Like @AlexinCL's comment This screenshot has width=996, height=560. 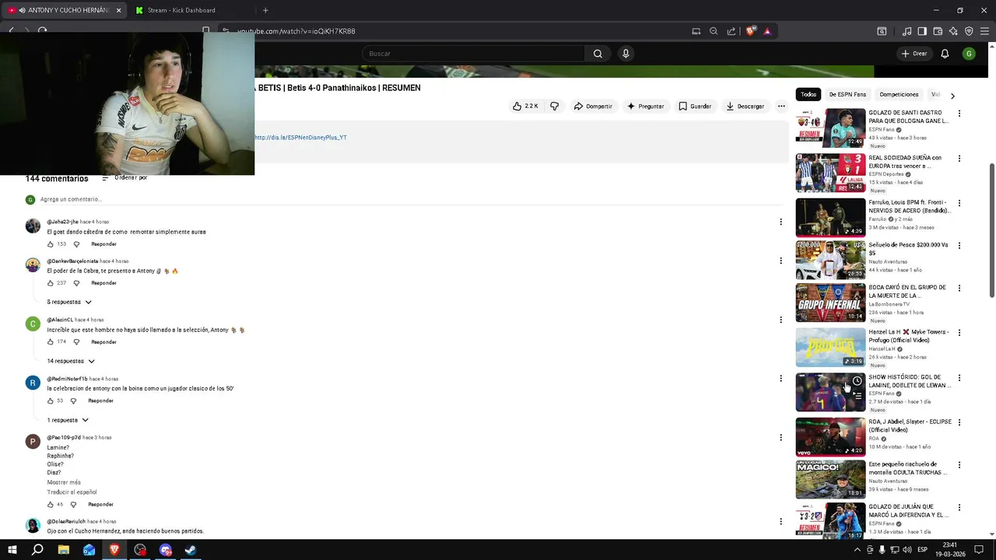coord(51,342)
